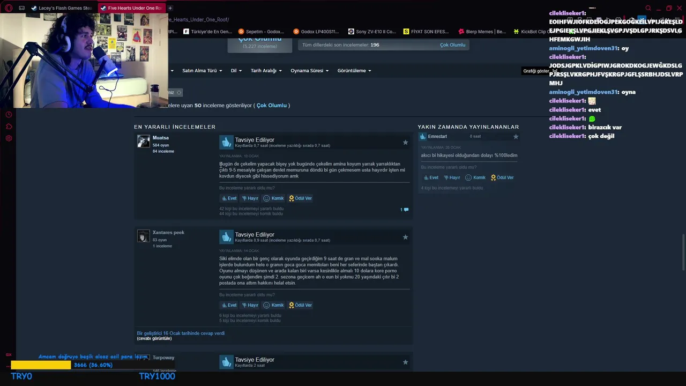Viewport: 686px width, 386px height.
Task: Switch to Five Hearts Under One Roof tab
Action: (x=131, y=8)
